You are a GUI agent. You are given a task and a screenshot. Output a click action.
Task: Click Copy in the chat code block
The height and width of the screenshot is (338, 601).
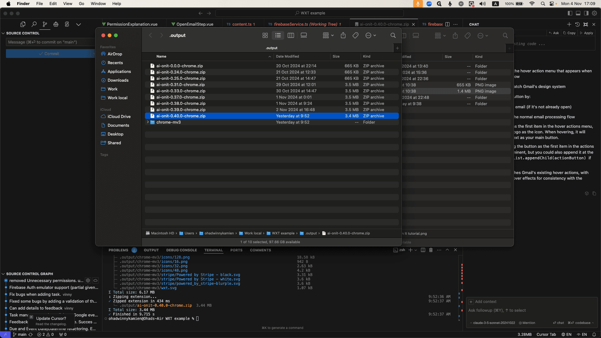click(569, 33)
